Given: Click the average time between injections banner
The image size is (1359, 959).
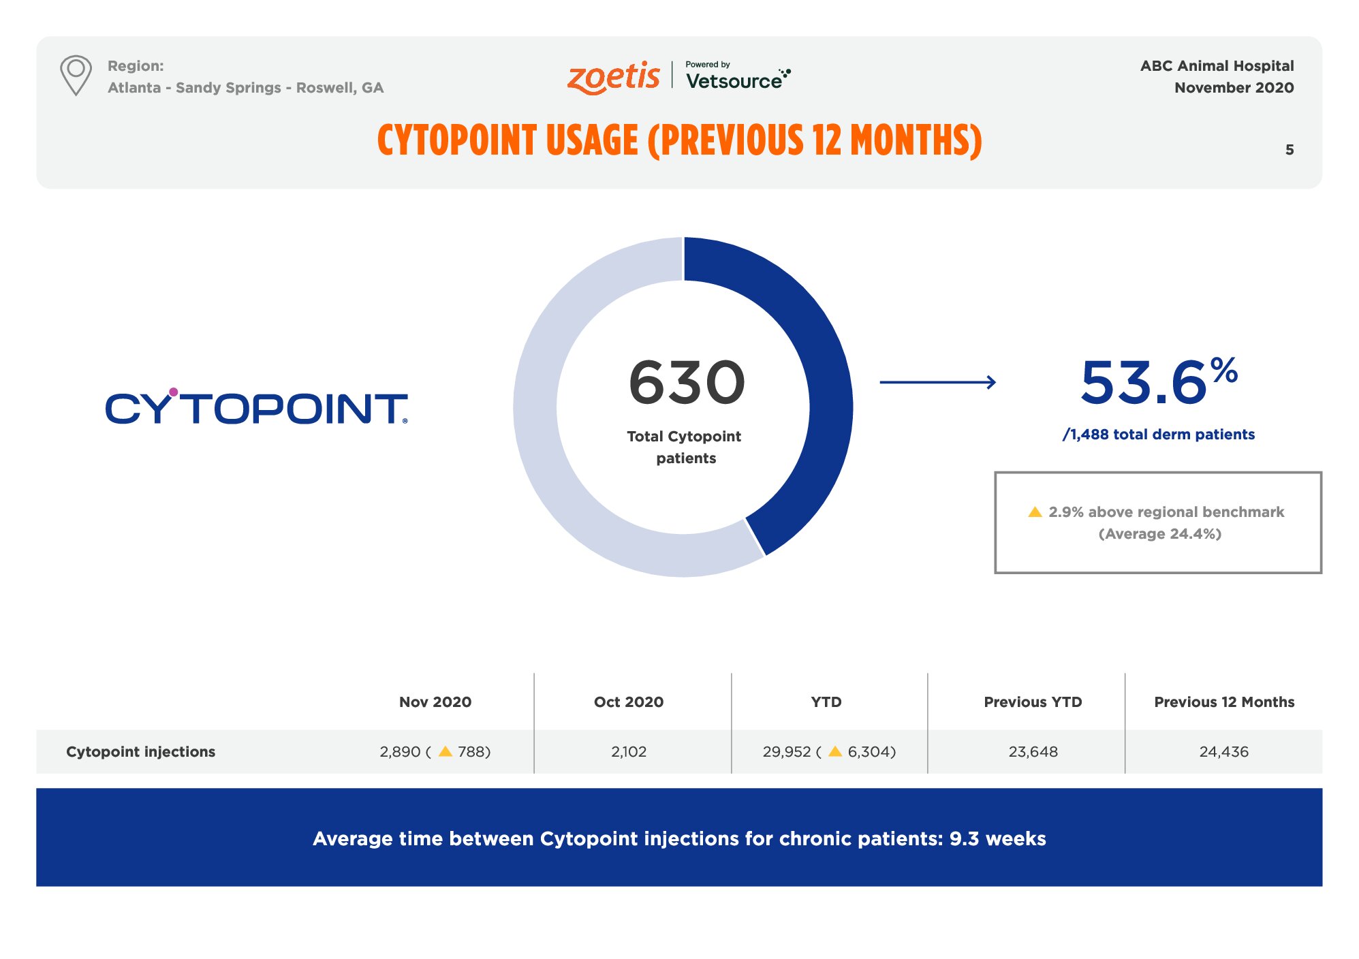Looking at the screenshot, I should click(x=679, y=838).
